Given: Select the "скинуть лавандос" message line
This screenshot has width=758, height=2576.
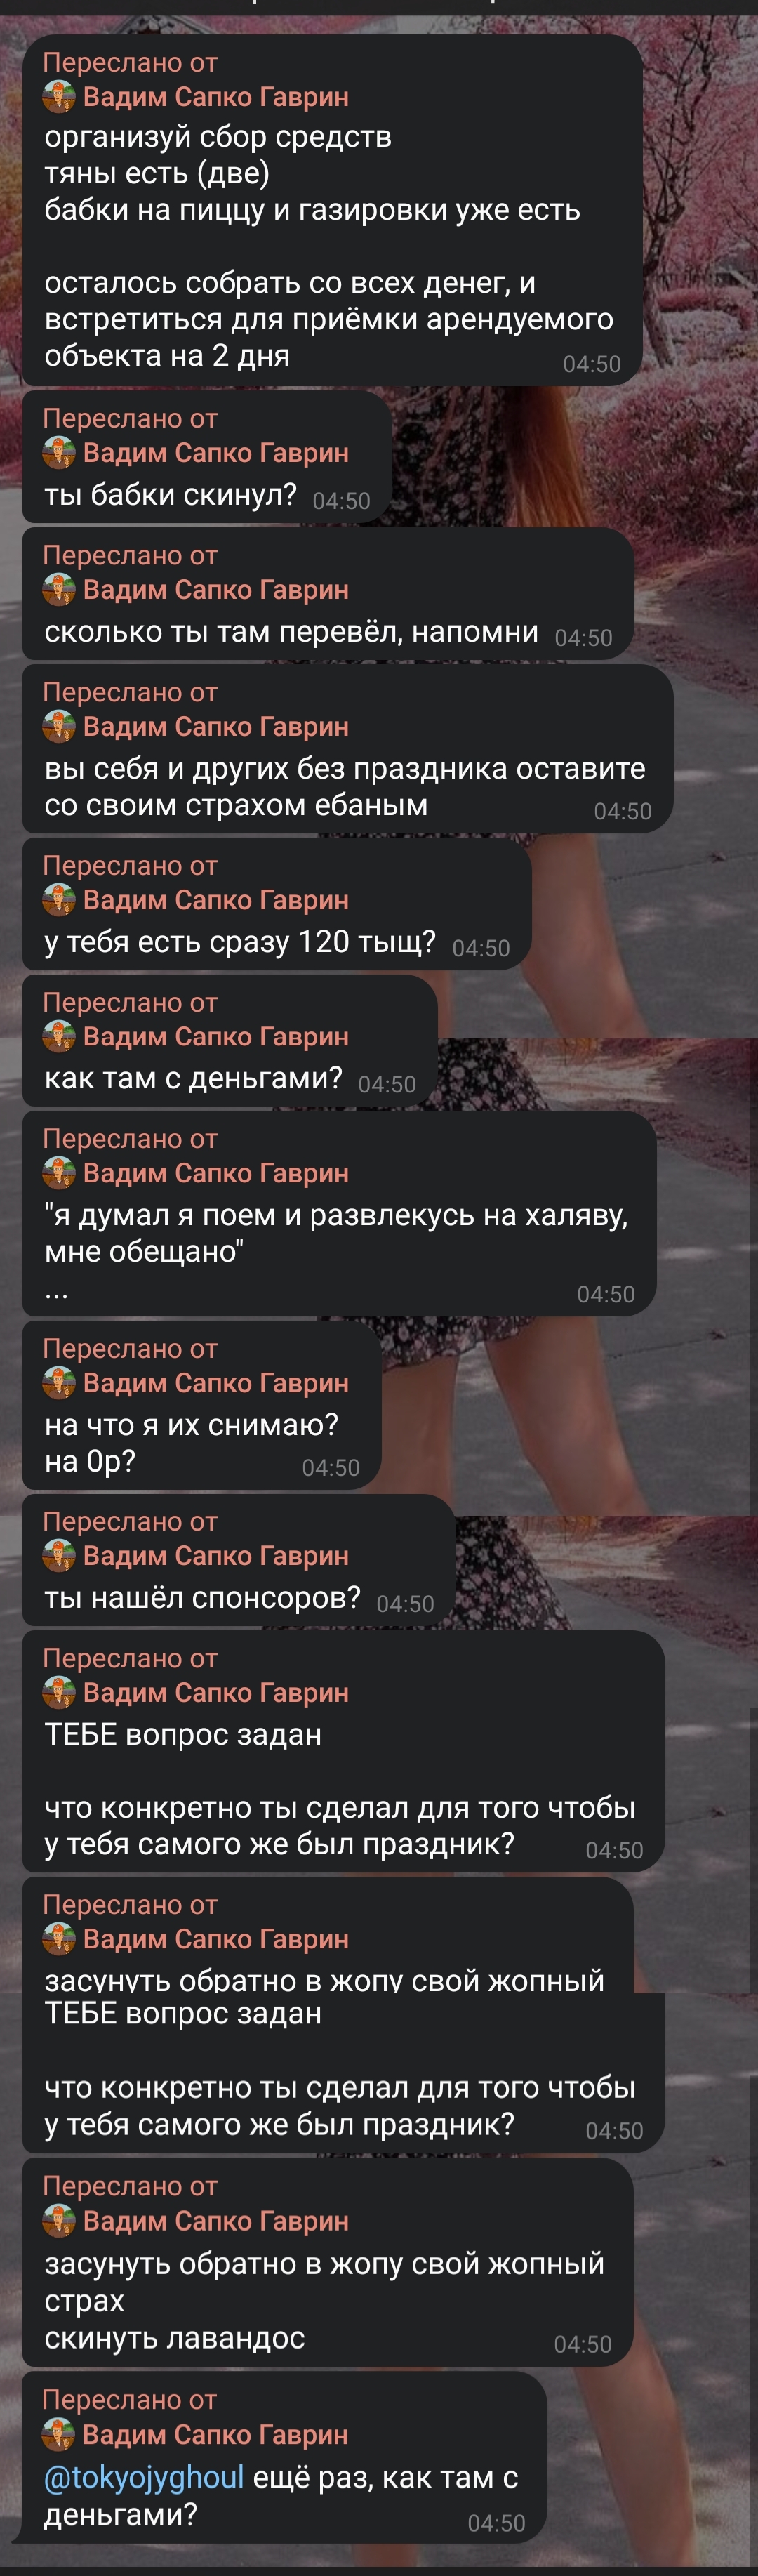Looking at the screenshot, I should click(174, 2339).
